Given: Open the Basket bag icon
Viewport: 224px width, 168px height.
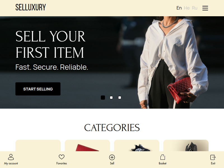Looking at the screenshot, I should 163,157.
